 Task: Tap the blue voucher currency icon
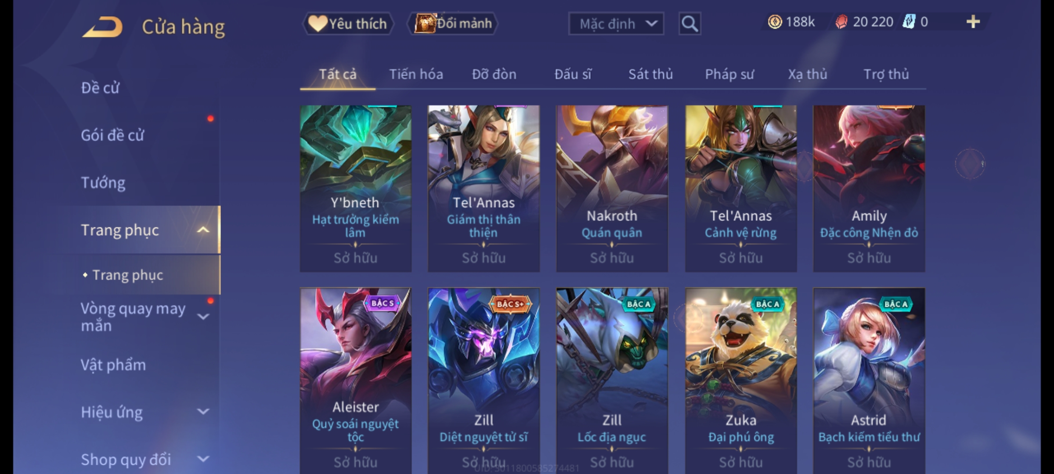point(909,22)
